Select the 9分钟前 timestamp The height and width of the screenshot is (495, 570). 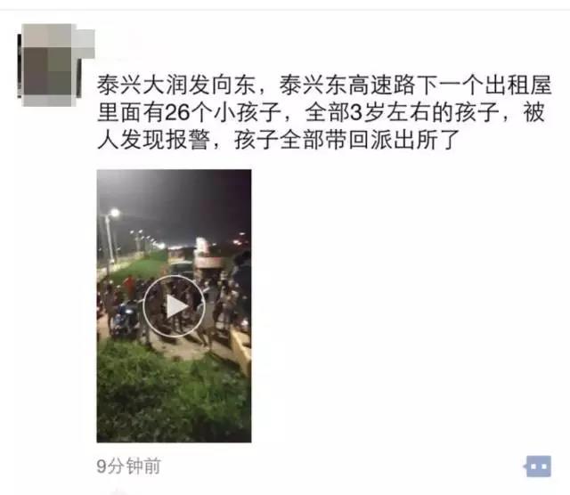[x=128, y=467]
